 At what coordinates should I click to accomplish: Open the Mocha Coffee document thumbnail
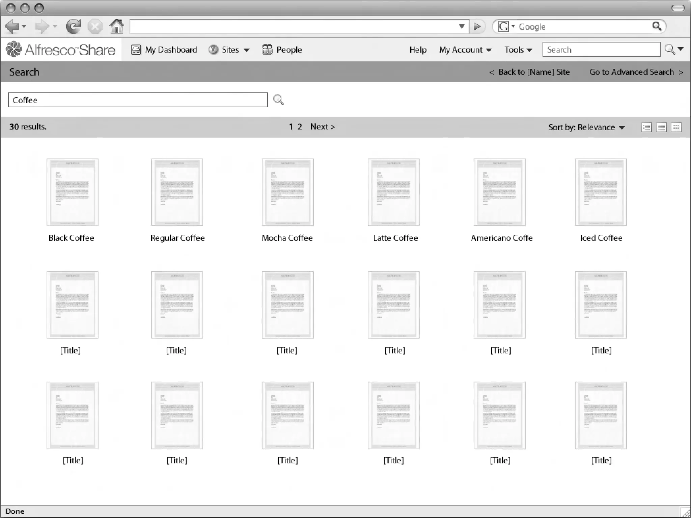(x=287, y=192)
